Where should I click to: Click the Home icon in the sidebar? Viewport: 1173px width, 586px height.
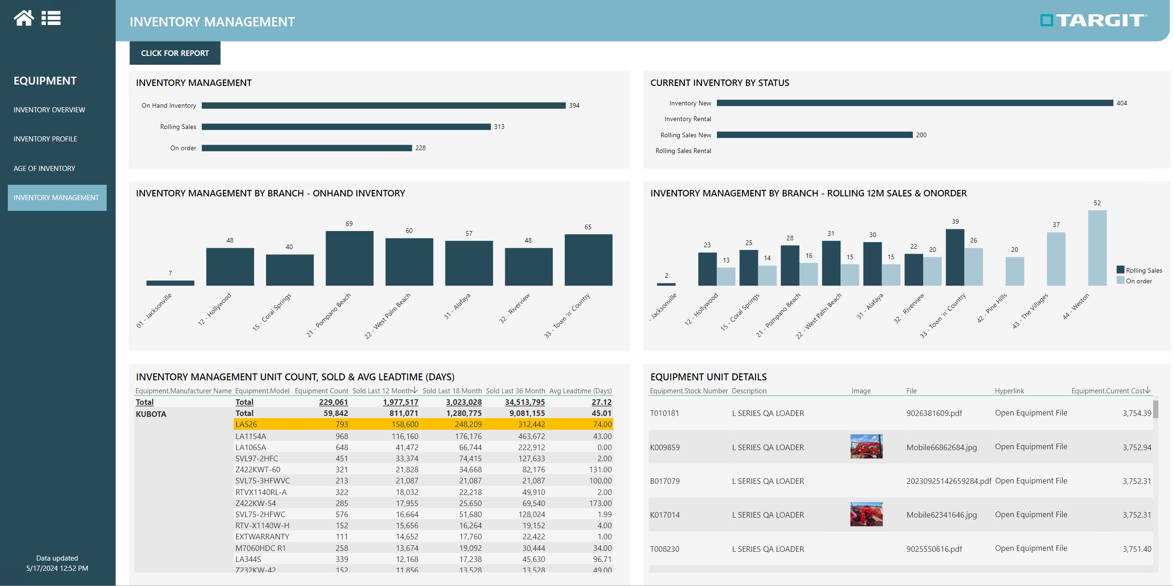(24, 18)
